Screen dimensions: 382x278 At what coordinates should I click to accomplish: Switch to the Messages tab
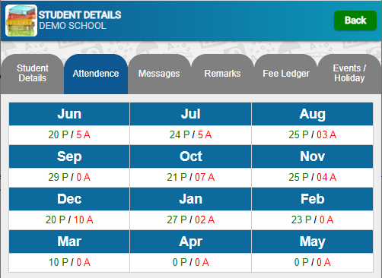point(159,74)
